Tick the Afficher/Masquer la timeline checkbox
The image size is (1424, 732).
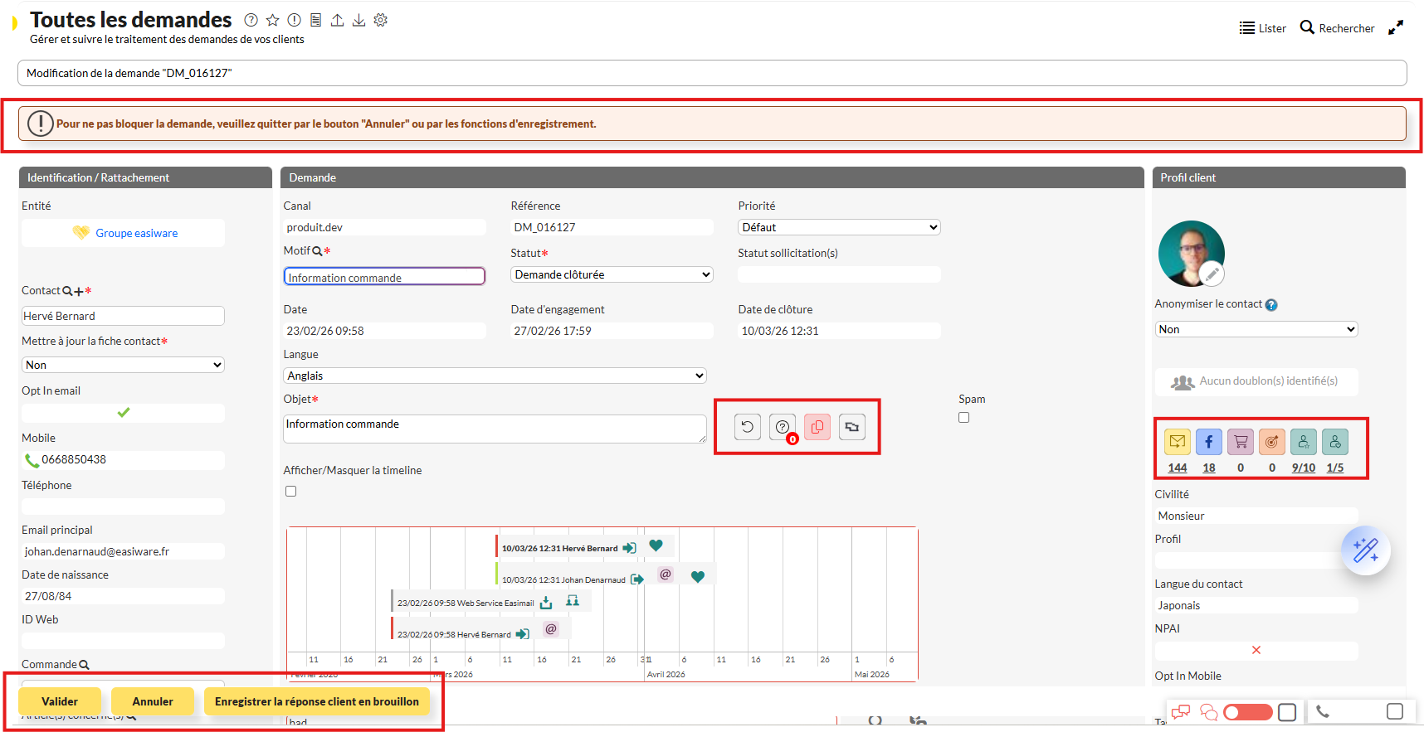(290, 492)
